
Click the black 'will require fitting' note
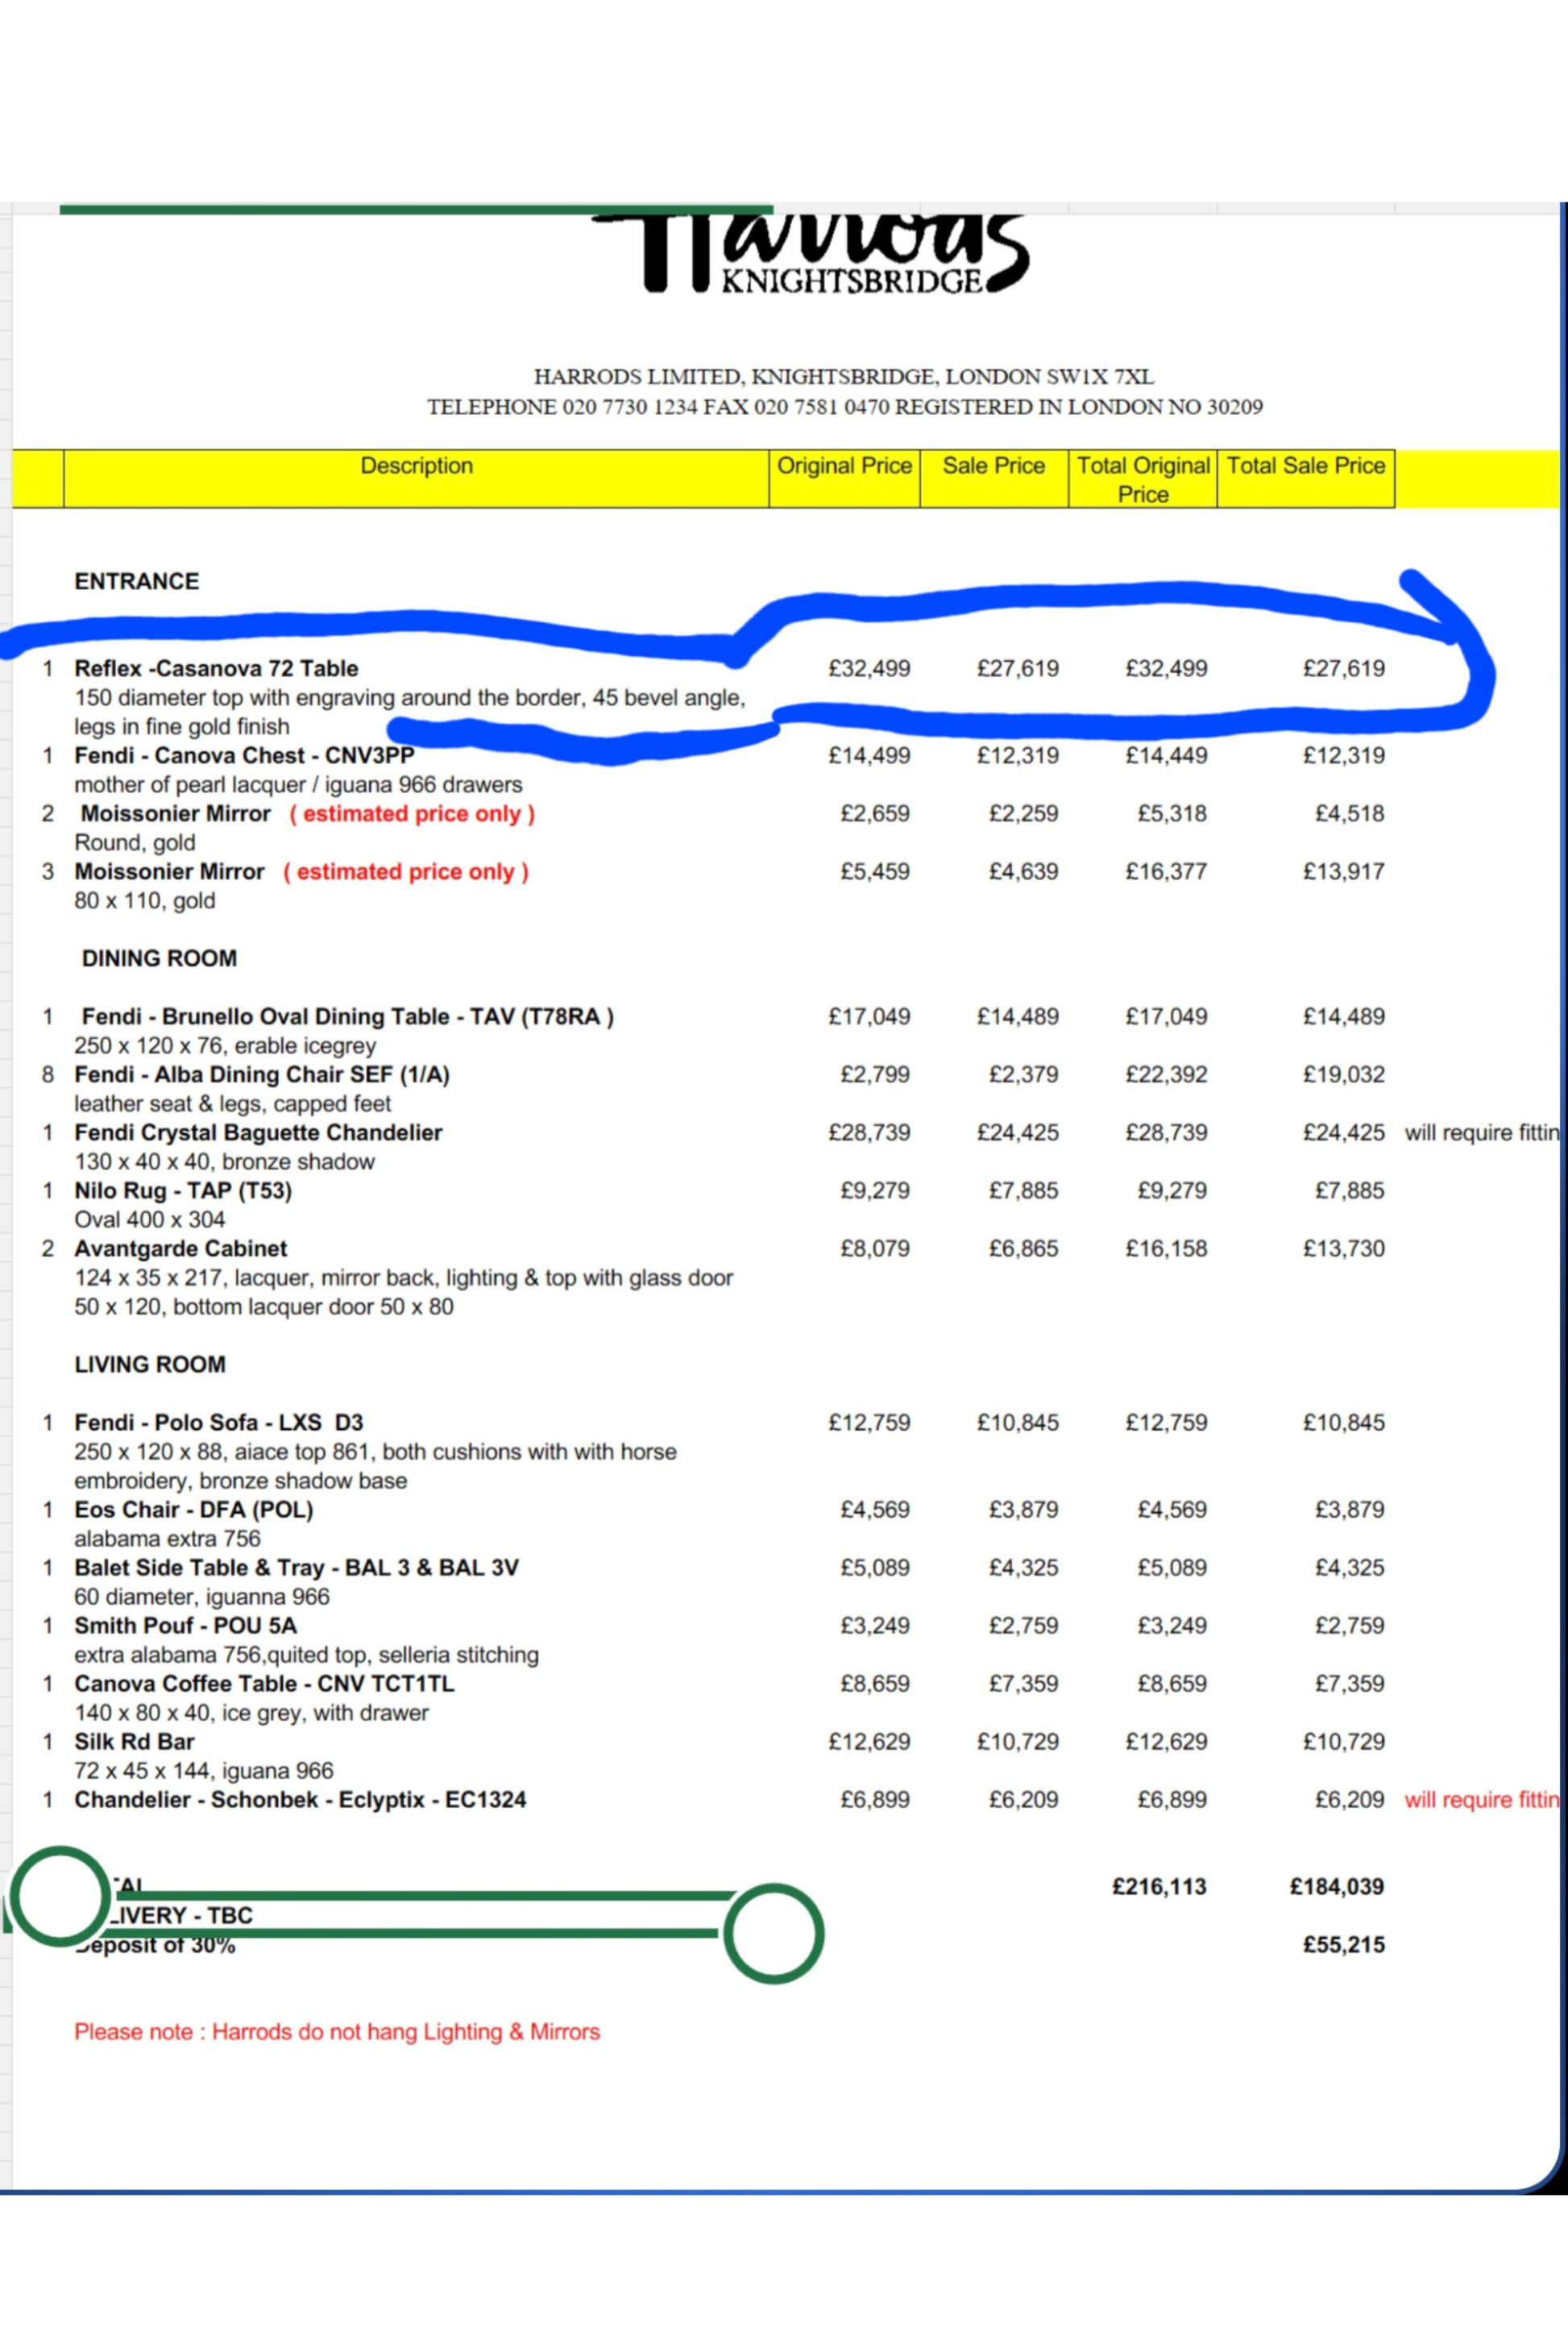click(1482, 1132)
